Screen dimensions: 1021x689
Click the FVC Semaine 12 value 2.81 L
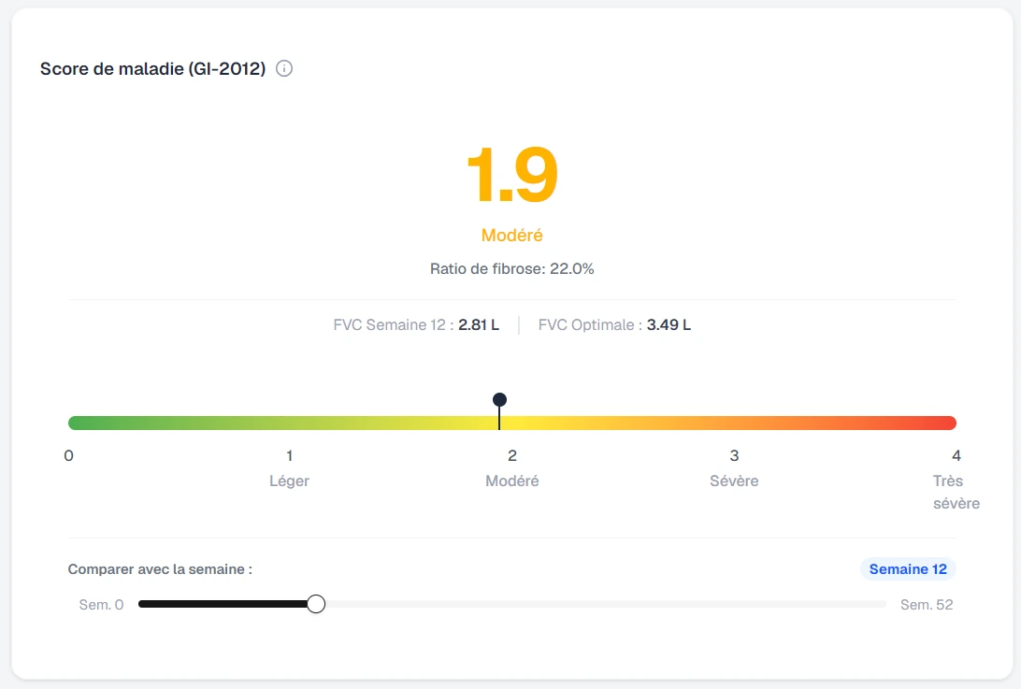[x=479, y=325]
